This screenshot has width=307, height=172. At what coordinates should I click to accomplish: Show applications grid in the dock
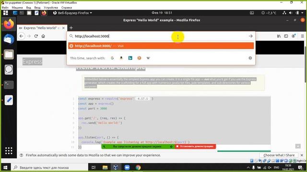[9, 151]
